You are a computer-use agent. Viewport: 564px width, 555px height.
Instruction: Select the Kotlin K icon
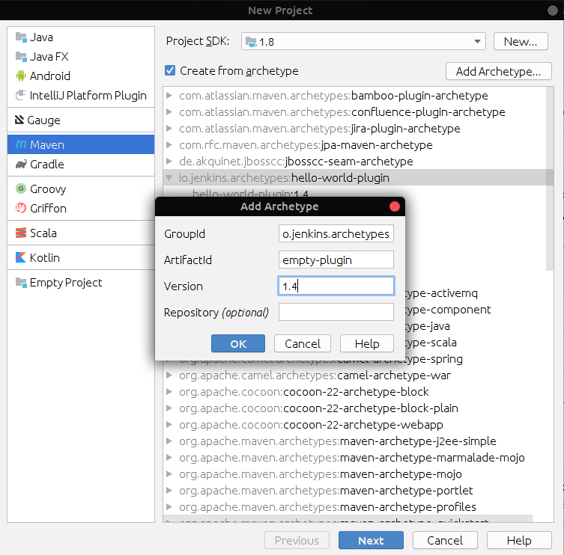click(x=21, y=257)
